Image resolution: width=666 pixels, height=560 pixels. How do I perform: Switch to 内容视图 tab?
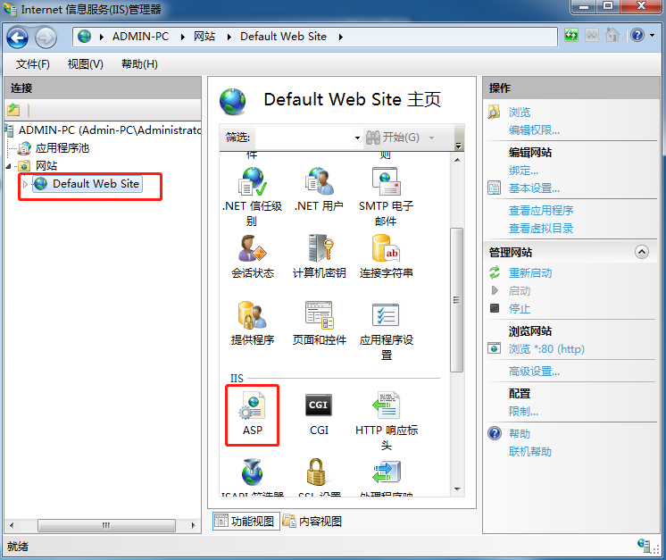coord(312,522)
